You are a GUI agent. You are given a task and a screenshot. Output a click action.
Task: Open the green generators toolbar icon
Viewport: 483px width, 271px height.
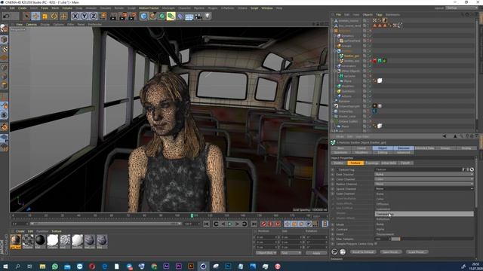click(x=162, y=16)
